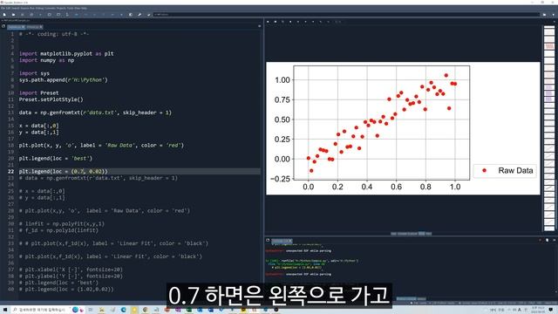Open console pane options menu icon

[x=555, y=241]
